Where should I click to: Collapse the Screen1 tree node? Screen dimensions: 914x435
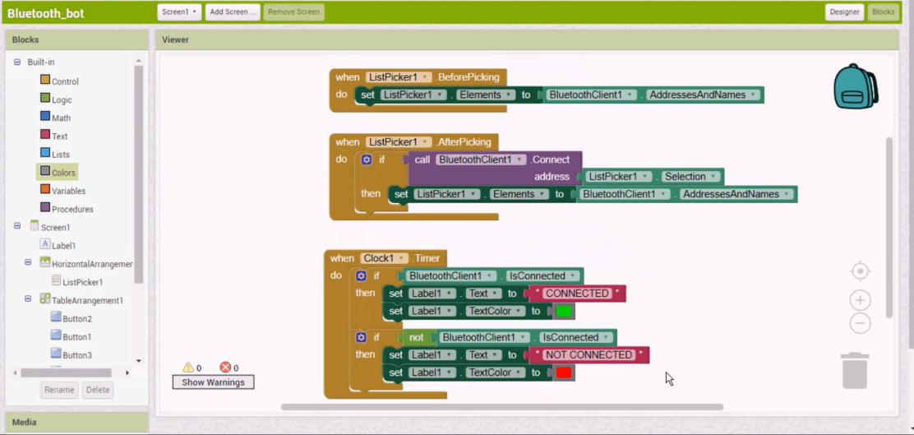tap(17, 225)
